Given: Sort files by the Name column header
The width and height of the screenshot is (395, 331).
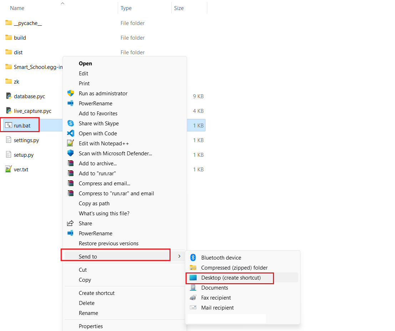Looking at the screenshot, I should point(17,8).
